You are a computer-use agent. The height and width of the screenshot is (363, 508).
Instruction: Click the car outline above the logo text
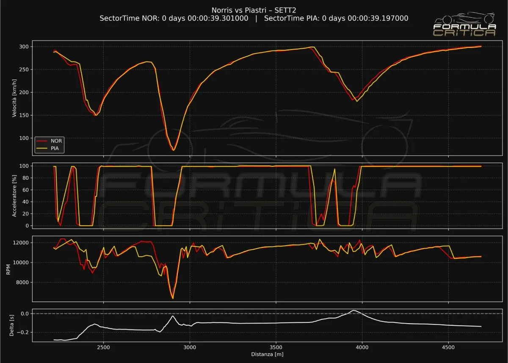click(464, 19)
